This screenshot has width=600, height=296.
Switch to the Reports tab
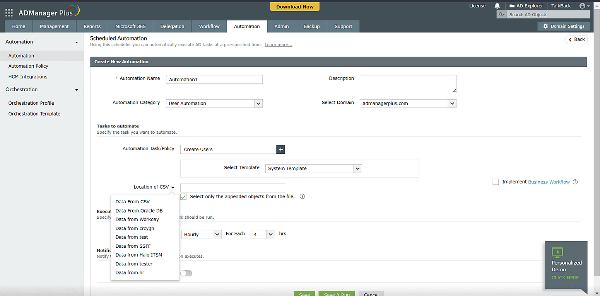pyautogui.click(x=92, y=26)
